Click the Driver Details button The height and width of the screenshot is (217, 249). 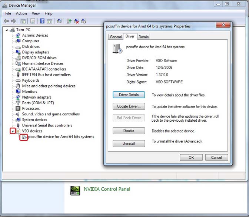[x=129, y=95]
